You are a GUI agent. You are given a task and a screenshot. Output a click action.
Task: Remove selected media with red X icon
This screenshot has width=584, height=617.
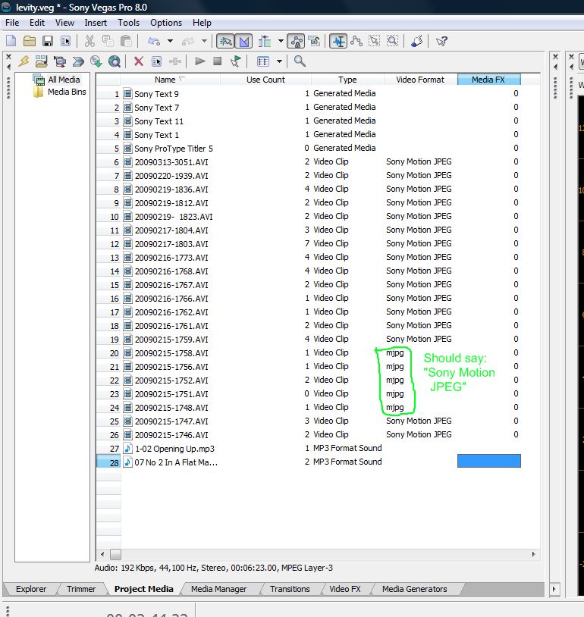[138, 61]
